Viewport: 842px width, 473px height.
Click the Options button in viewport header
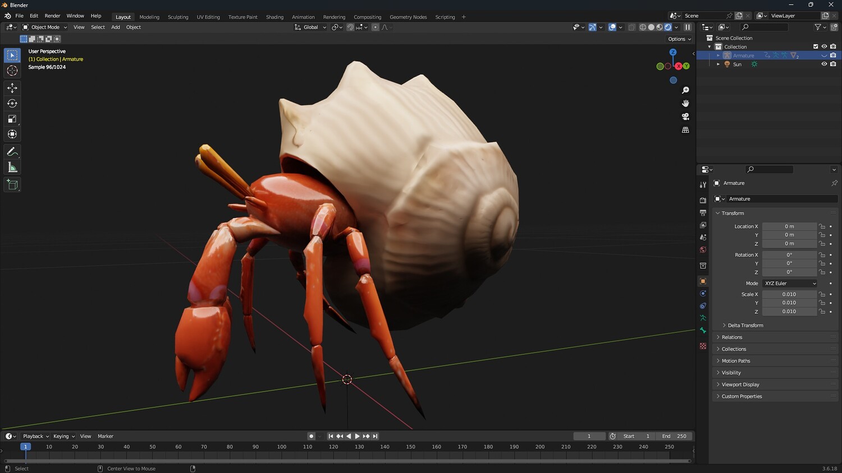tap(679, 39)
